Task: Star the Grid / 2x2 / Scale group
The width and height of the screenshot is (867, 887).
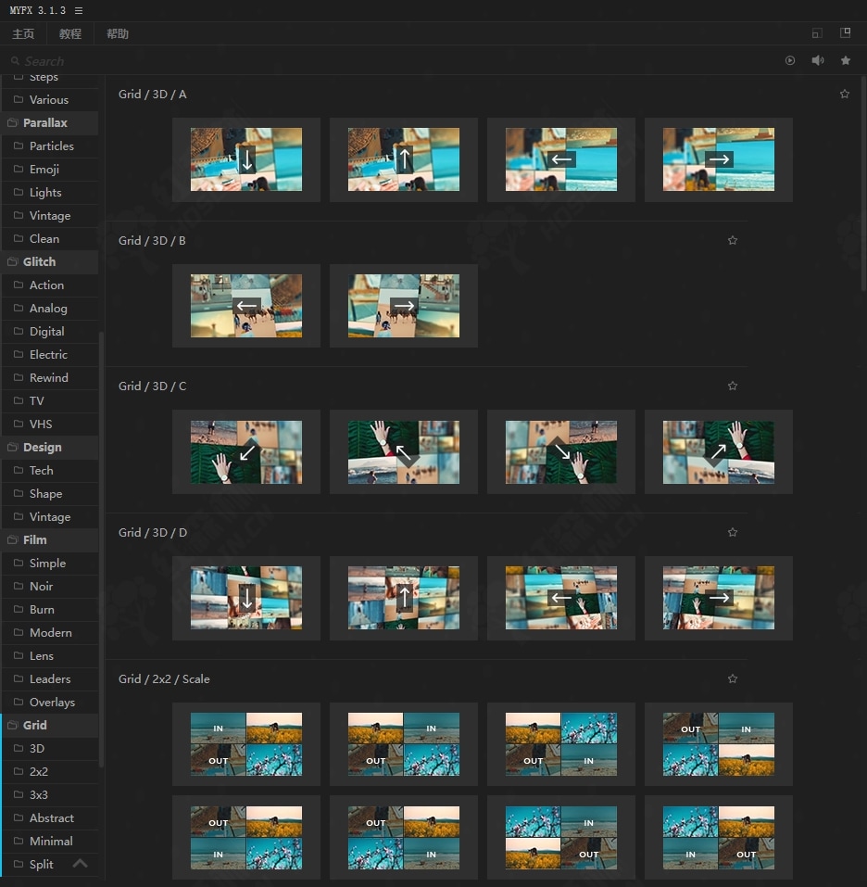Action: tap(733, 678)
